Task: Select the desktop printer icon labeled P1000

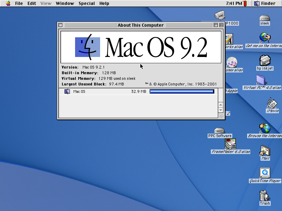Action: tap(220, 15)
